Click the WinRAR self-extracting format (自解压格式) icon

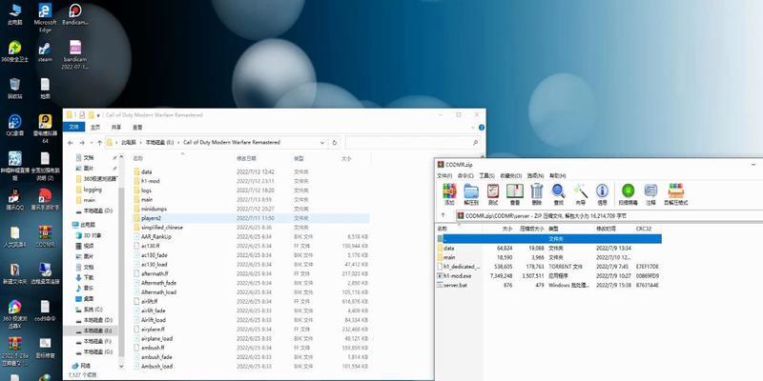click(676, 191)
